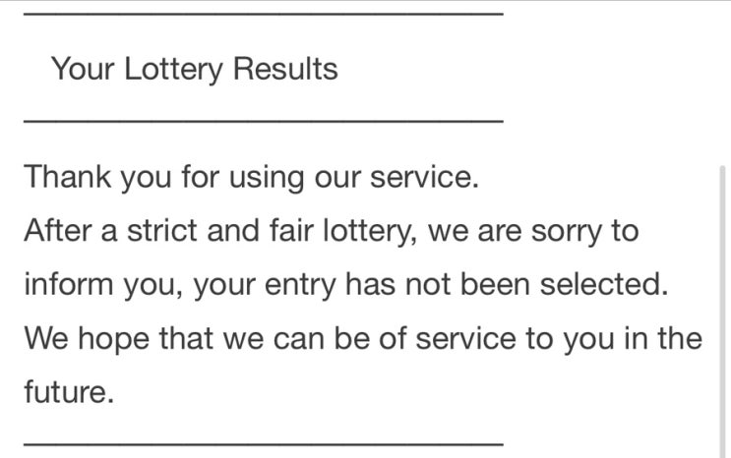Click the word "selected." in the message

(x=604, y=284)
